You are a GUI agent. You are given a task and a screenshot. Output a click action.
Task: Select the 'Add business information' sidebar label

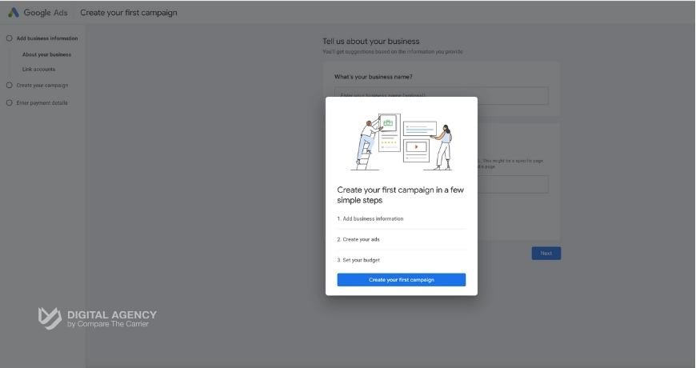click(x=47, y=38)
